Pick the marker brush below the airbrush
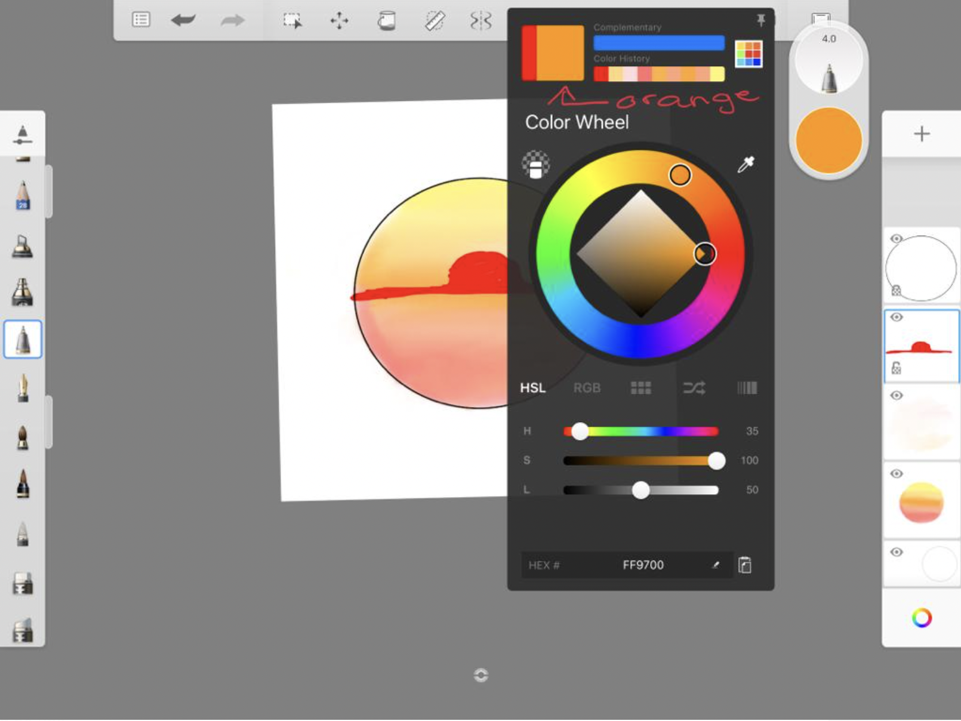The image size is (961, 721). pyautogui.click(x=22, y=292)
